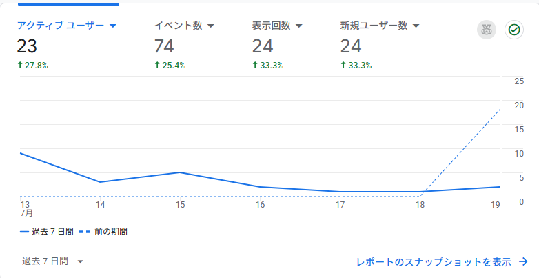Expand the 過去 7 日間 date range selector
539x278 pixels.
pos(52,261)
